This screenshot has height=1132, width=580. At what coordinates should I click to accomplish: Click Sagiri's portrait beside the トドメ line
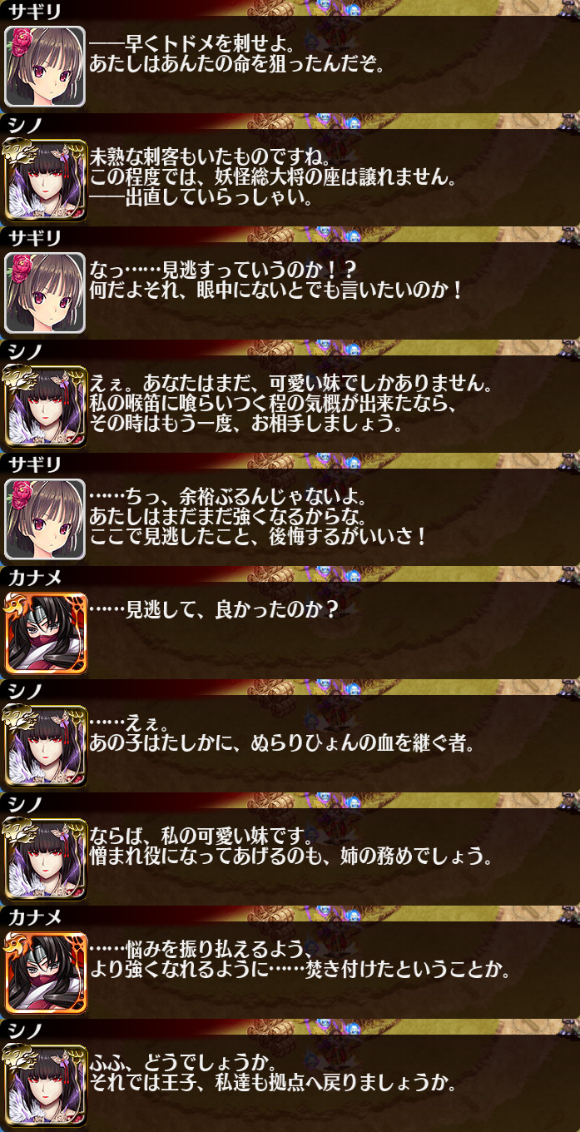tap(45, 67)
